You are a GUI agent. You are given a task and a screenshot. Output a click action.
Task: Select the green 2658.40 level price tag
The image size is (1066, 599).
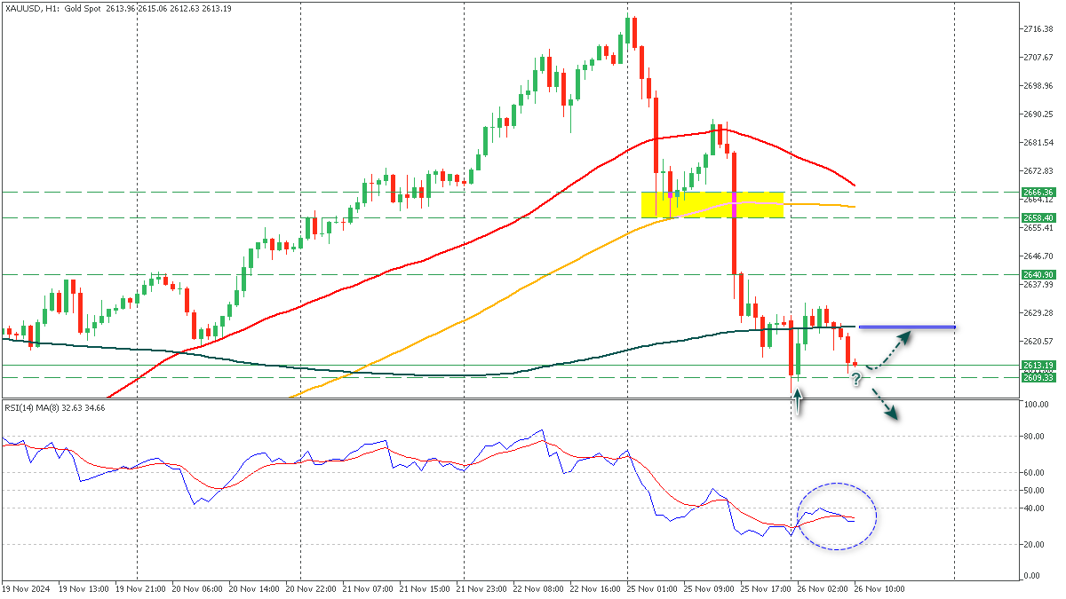(1038, 217)
